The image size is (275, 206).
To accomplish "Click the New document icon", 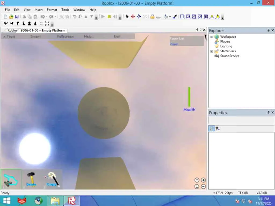I will tap(6, 17).
